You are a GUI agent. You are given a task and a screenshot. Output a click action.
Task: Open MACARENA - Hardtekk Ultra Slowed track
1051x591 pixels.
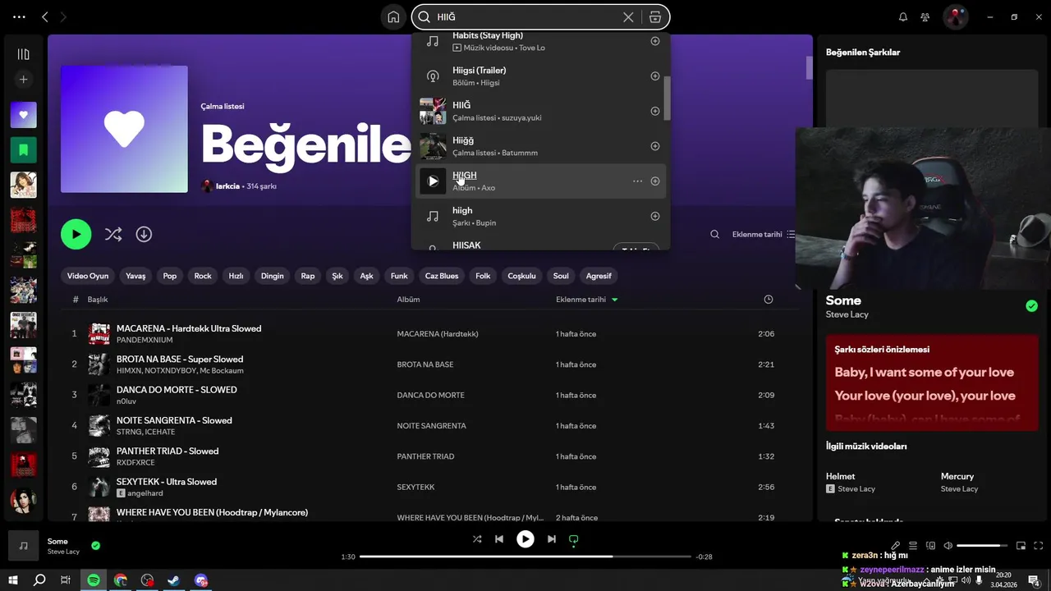[189, 328]
